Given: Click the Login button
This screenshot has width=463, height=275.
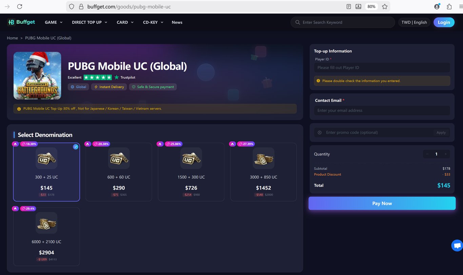Looking at the screenshot, I should (x=444, y=22).
